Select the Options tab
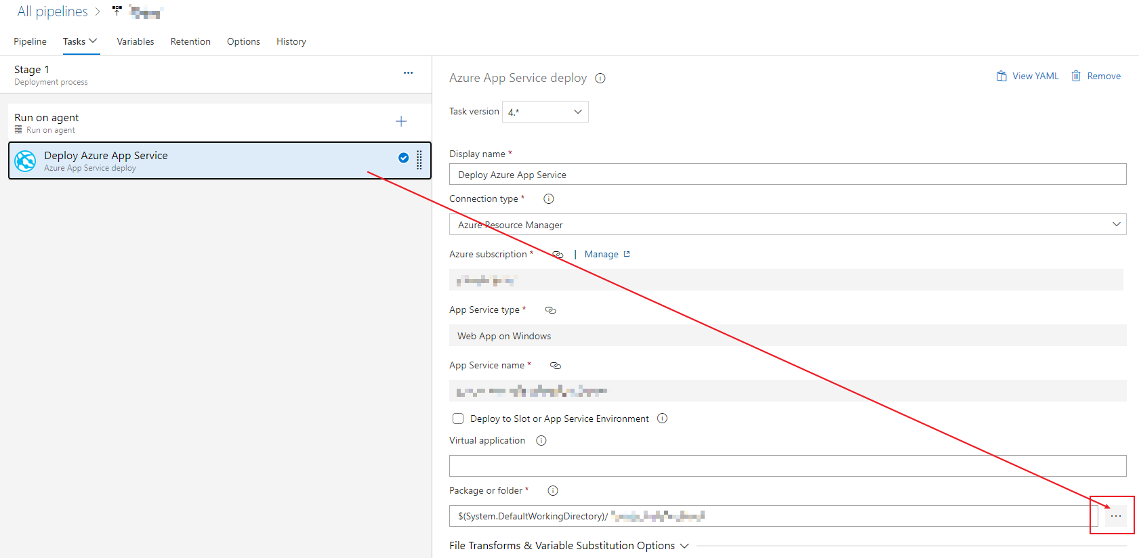1139x558 pixels. coord(243,41)
